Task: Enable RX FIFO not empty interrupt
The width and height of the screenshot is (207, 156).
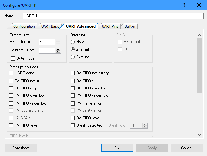Action: click(73, 73)
